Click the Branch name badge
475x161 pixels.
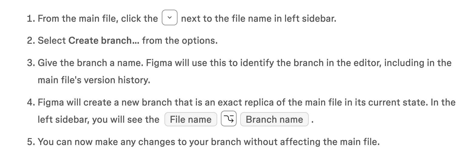(x=274, y=119)
